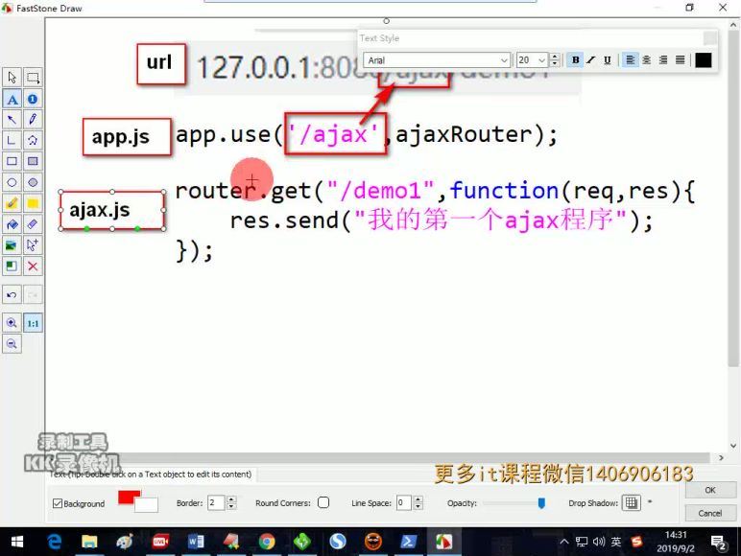Viewport: 741px width, 556px height.
Task: Click the undo arrow icon
Action: pos(12,294)
